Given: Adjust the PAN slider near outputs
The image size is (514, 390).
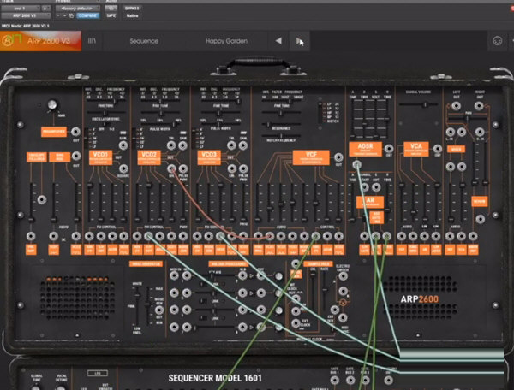Looking at the screenshot, I should click(468, 118).
